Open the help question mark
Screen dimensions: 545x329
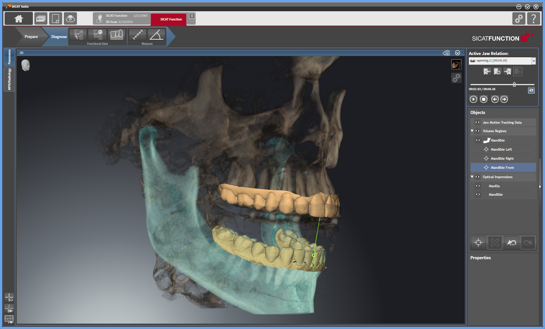click(534, 19)
